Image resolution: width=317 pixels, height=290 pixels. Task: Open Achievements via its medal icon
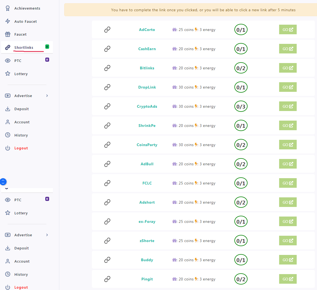click(x=8, y=8)
